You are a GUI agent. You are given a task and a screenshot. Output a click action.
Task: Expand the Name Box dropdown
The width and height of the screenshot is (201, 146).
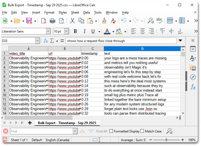coord(37,41)
